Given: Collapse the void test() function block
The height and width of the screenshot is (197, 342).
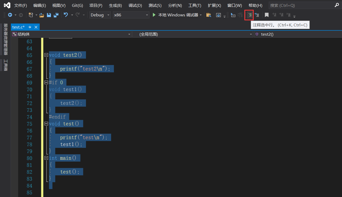Looking at the screenshot, I should pyautogui.click(x=46, y=124).
